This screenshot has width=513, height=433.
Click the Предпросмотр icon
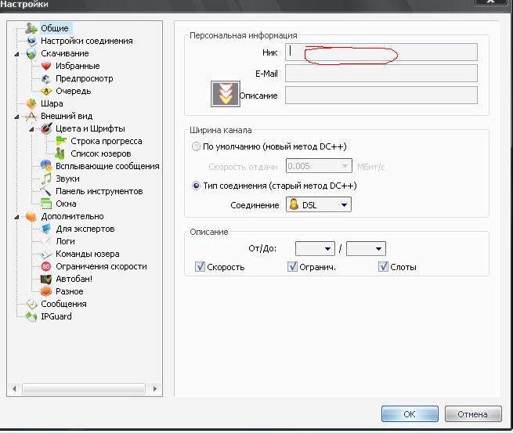pos(46,78)
